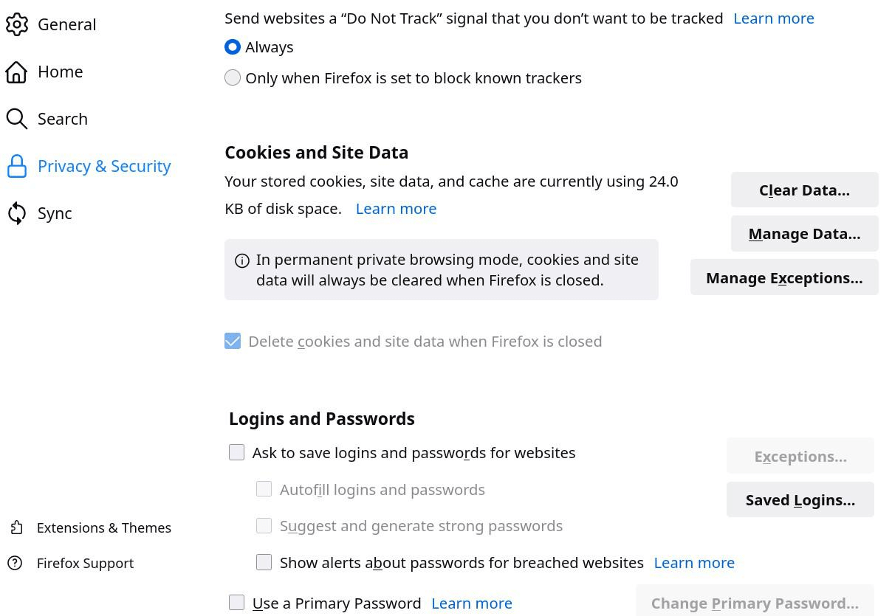Click the Privacy & Security lock icon

tap(17, 166)
